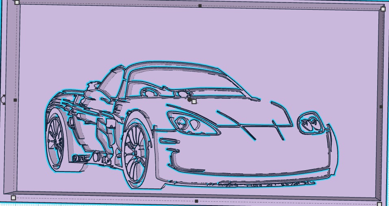This screenshot has width=389, height=206.
Task: Click the black midpoint handle on the top edge
Action: pyautogui.click(x=200, y=6)
